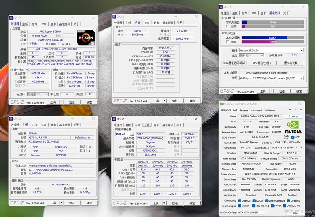Select 关于 tab in benchmark window
Screen dimensions: 315x217
point(286,13)
